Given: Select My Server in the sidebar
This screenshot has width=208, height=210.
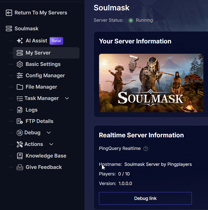Looking at the screenshot, I should pos(46,53).
